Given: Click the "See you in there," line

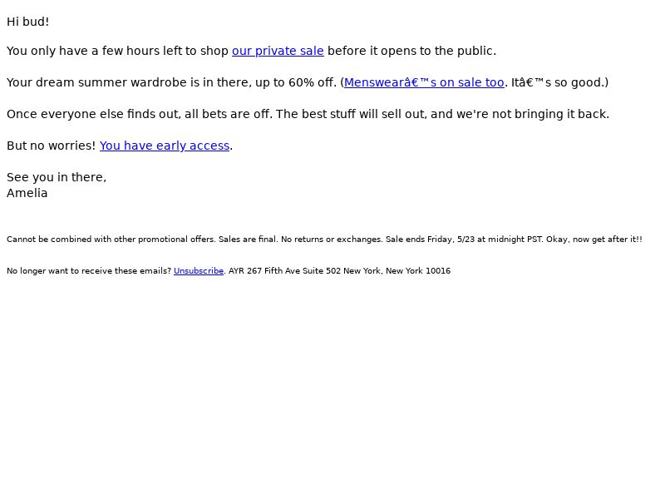Looking at the screenshot, I should click(57, 177).
